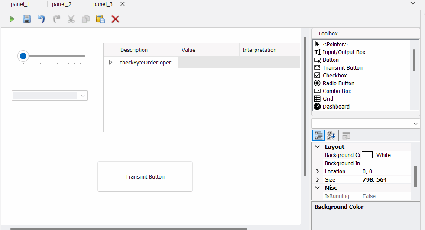Expand the checkByteOrder grid row
Screen dimensions: 425x230
pyautogui.click(x=110, y=63)
